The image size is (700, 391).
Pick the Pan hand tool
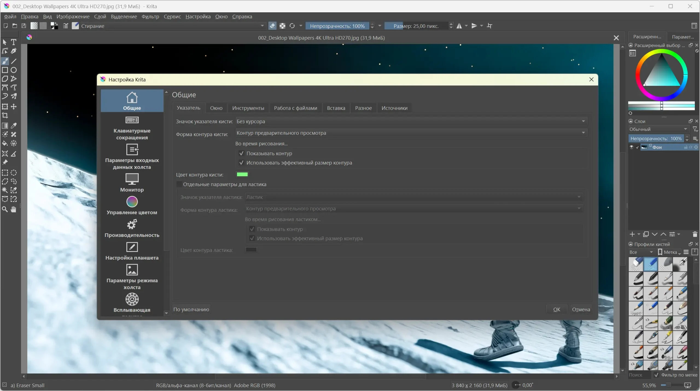pos(13,210)
